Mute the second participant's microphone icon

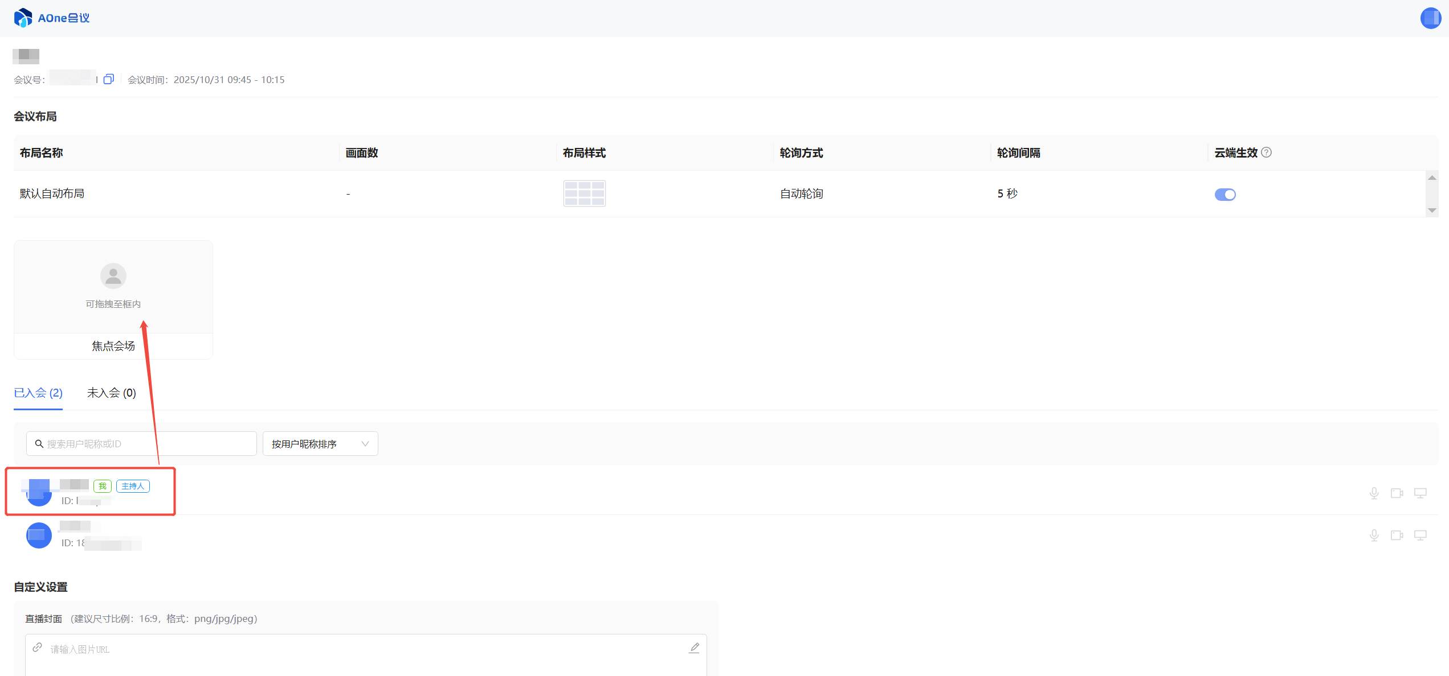pos(1374,535)
